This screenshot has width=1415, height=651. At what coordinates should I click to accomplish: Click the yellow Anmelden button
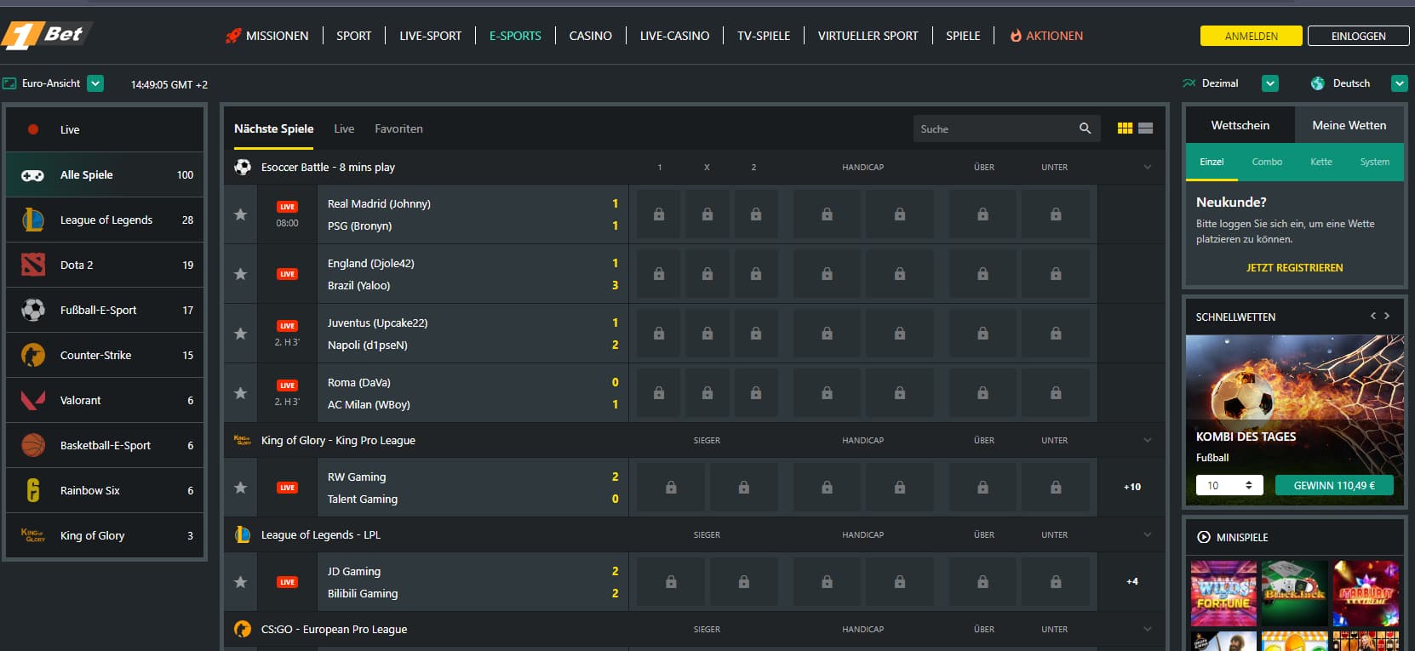(1251, 36)
